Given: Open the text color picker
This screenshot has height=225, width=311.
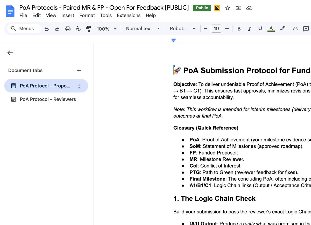Looking at the screenshot, I should pos(271,29).
